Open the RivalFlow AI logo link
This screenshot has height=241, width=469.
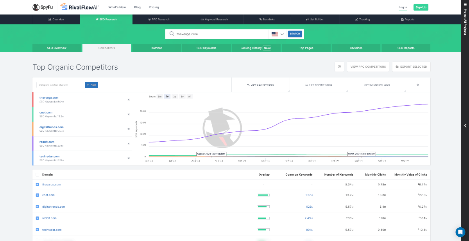(80, 7)
